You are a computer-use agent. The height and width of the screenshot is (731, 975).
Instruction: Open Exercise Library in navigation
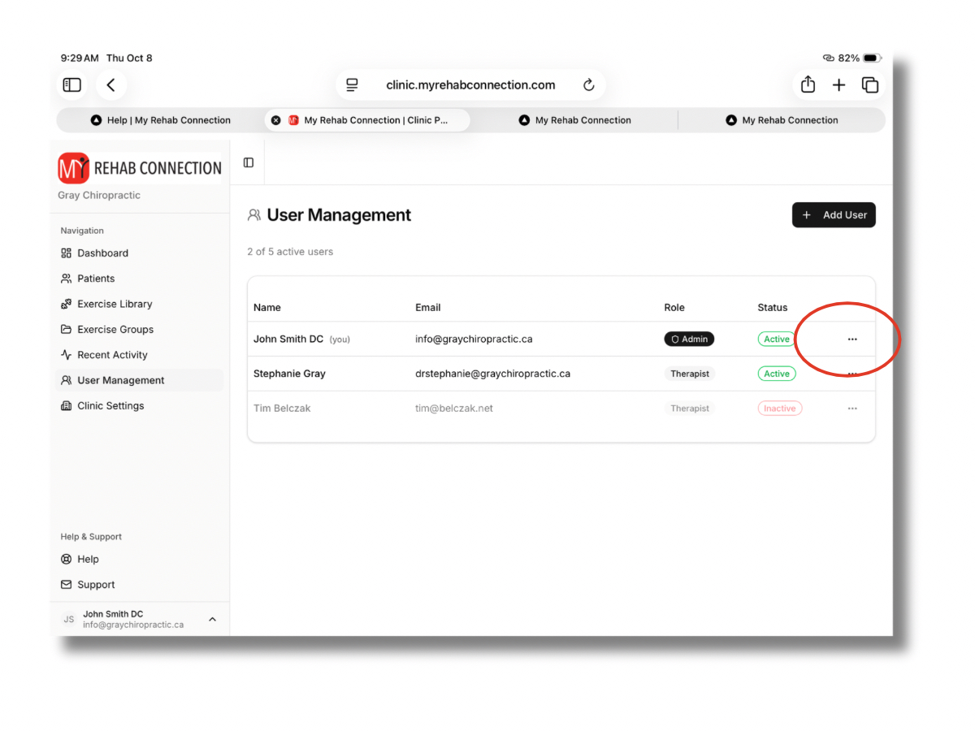coord(140,304)
